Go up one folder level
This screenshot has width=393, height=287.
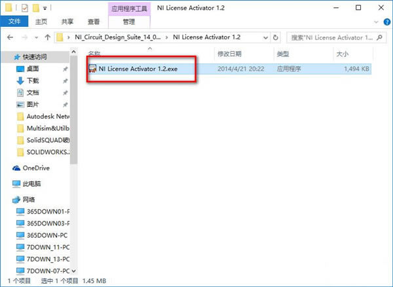click(x=47, y=37)
